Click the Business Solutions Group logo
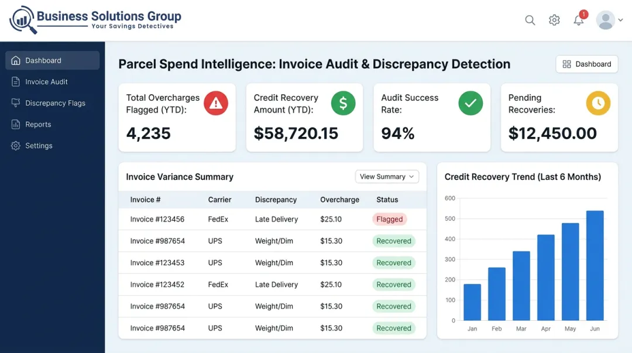Screen dimensions: 632x353 [95, 20]
